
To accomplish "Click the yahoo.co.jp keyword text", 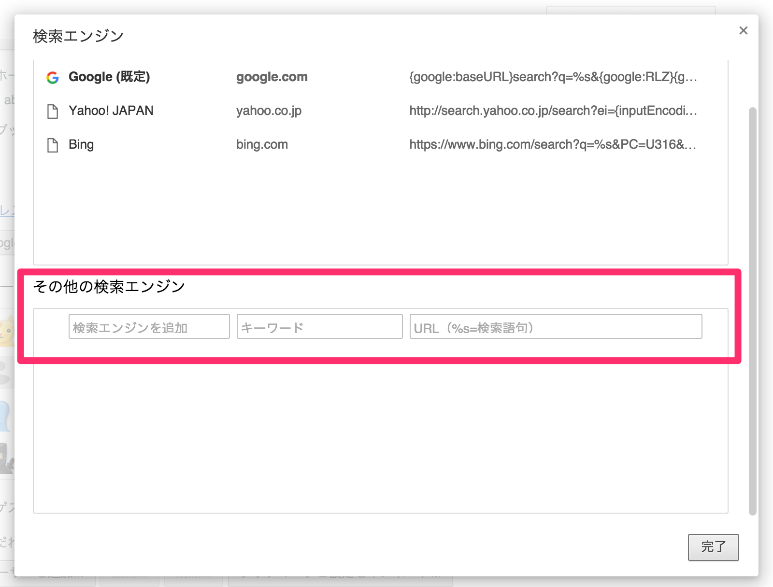I will (269, 111).
